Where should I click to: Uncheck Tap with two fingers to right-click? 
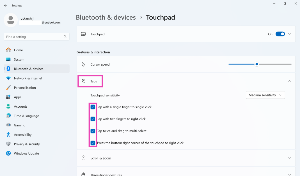(x=93, y=119)
